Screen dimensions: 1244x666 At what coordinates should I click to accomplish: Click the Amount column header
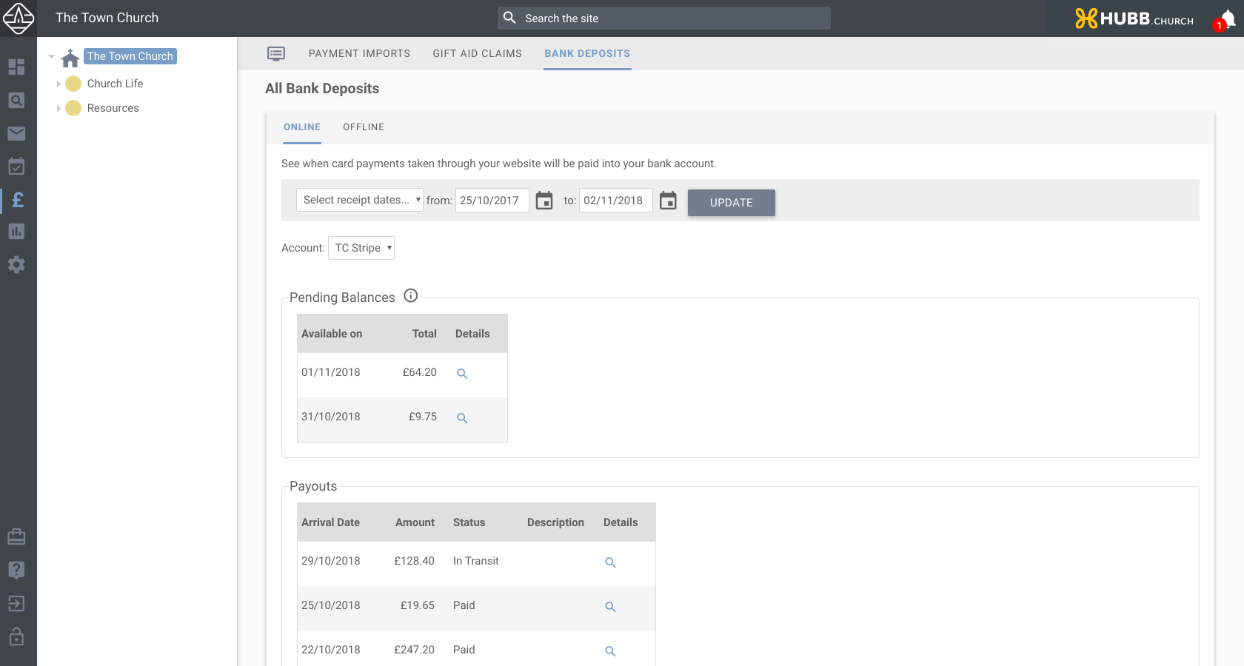tap(415, 522)
